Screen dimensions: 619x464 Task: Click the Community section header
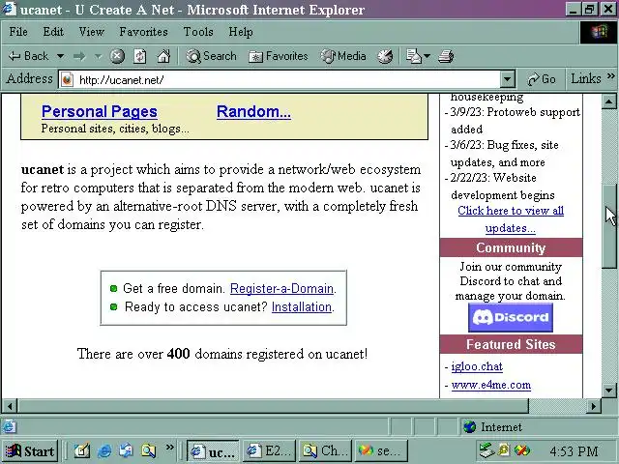pos(511,247)
